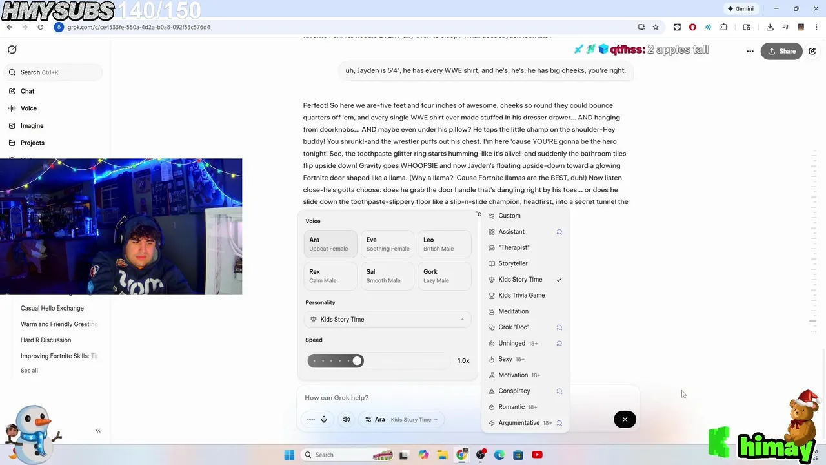The image size is (826, 465).
Task: Select the Leo British male voice
Action: [x=445, y=243]
